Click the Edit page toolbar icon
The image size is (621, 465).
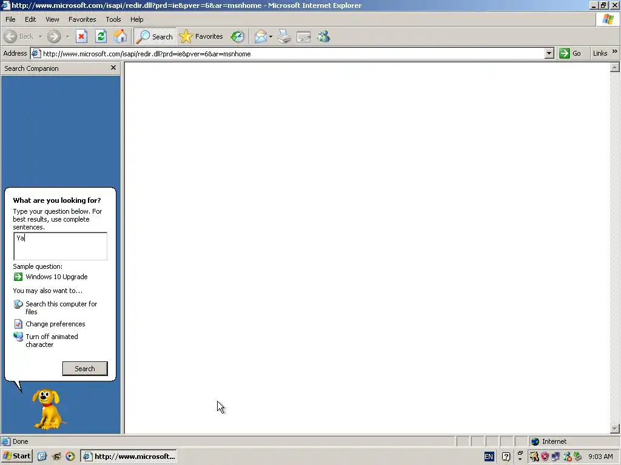[304, 37]
